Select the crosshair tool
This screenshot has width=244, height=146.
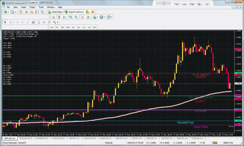(x=11, y=22)
